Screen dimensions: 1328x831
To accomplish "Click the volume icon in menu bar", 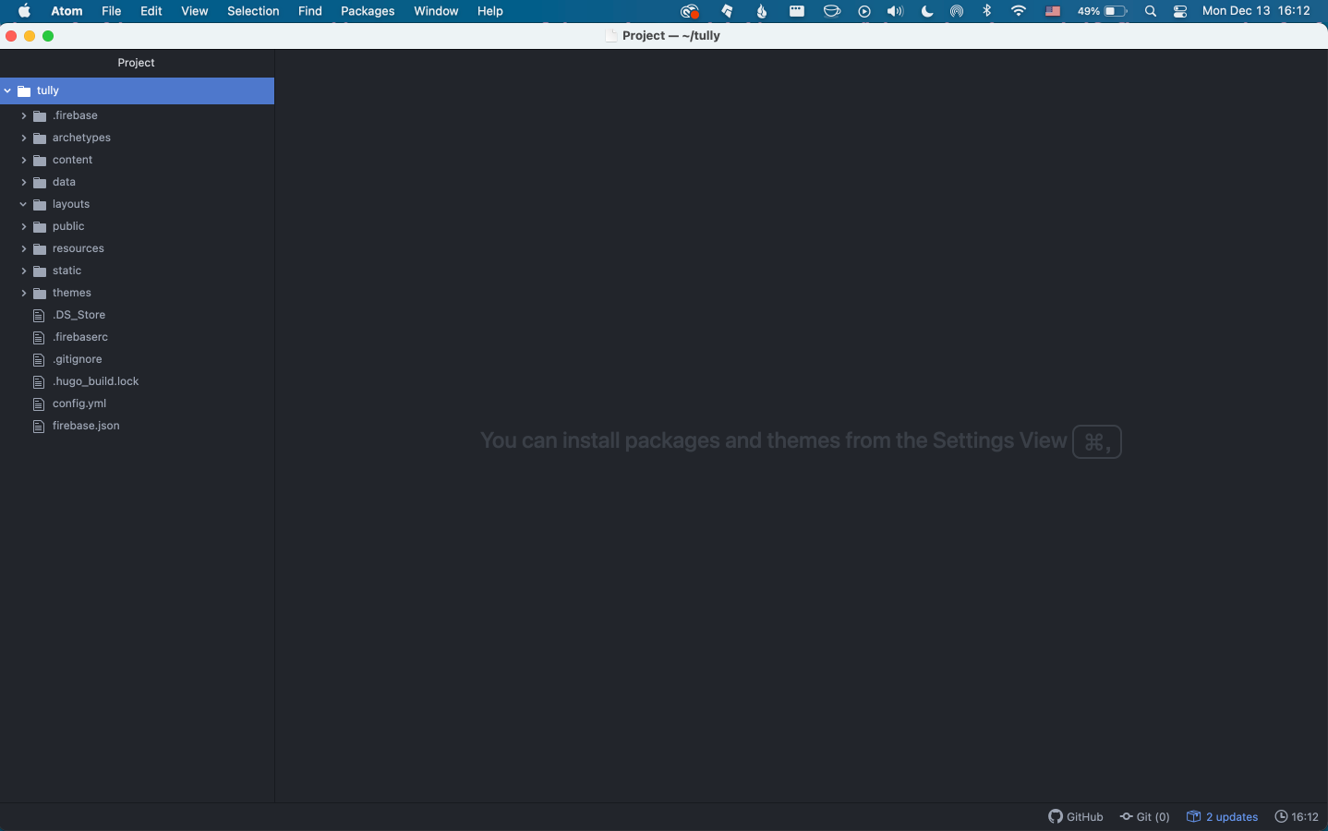I will tap(895, 11).
